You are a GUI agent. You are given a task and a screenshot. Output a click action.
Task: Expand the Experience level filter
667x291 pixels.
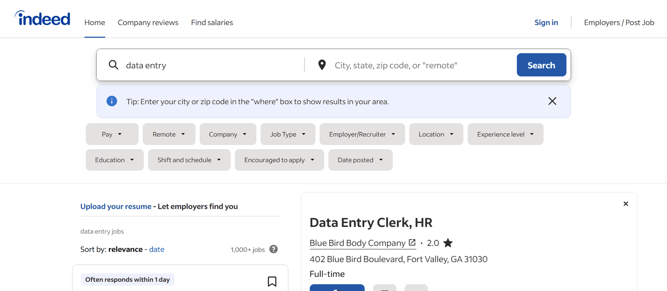[x=506, y=134]
